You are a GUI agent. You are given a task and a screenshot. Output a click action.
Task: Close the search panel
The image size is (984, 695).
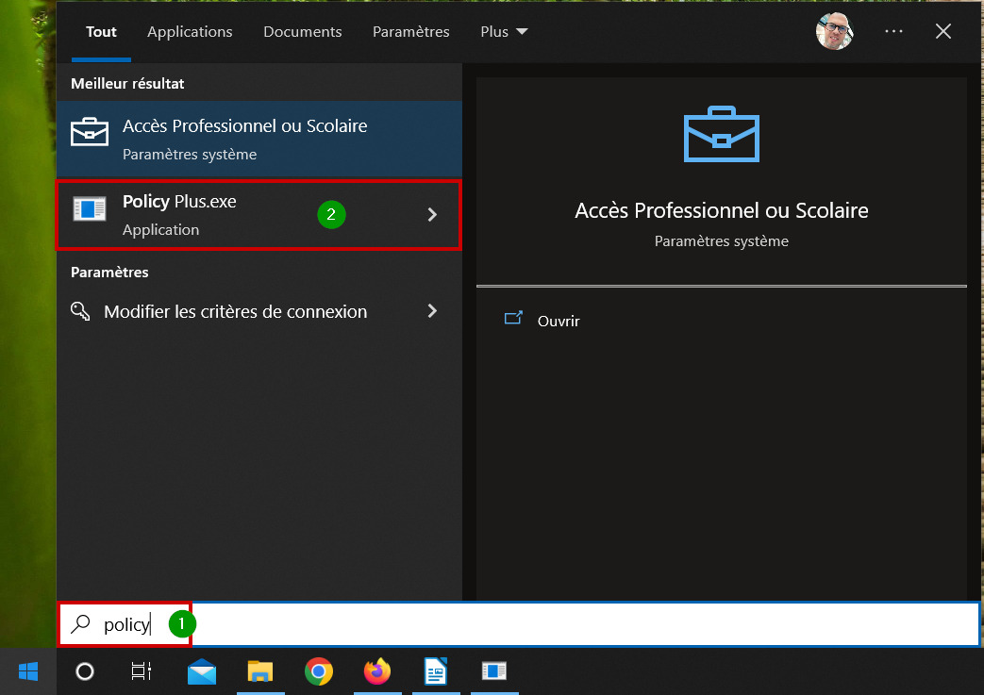943,31
